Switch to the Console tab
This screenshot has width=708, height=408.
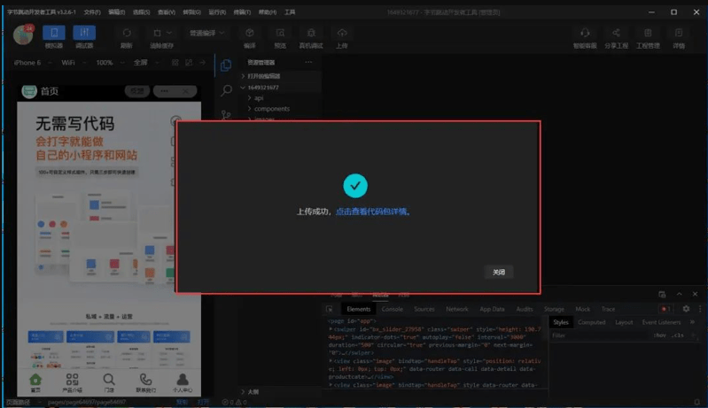392,309
